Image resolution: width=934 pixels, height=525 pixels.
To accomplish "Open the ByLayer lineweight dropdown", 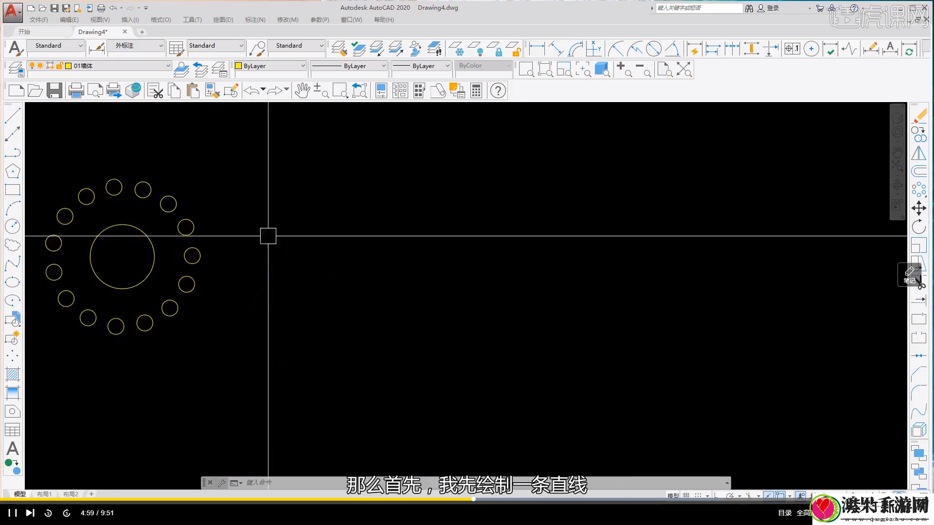I will (422, 66).
